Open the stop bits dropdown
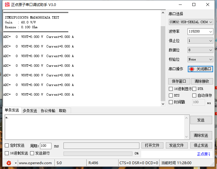 tap(200, 41)
